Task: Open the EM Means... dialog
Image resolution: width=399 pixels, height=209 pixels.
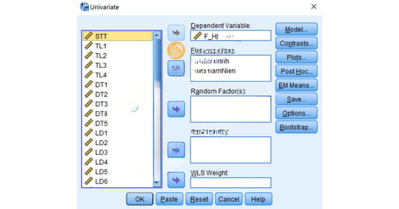Action: point(296,85)
